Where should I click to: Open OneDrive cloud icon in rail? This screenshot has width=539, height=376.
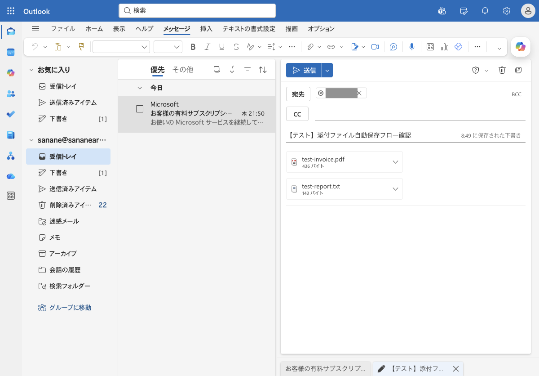[x=11, y=176]
